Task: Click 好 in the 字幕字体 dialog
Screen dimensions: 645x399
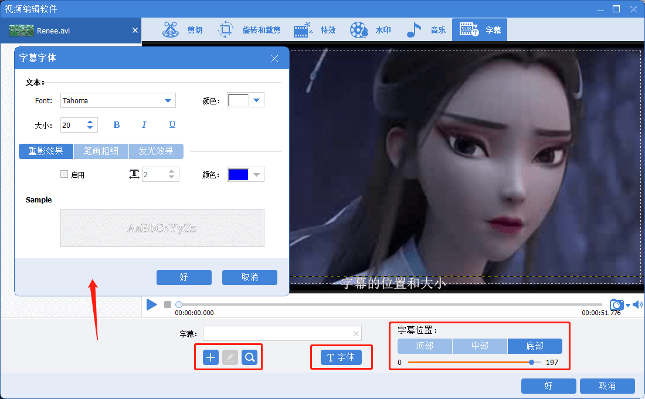Action: (184, 278)
